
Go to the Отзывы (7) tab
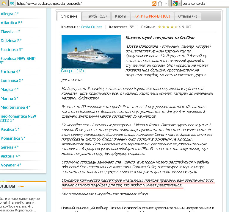(188, 16)
